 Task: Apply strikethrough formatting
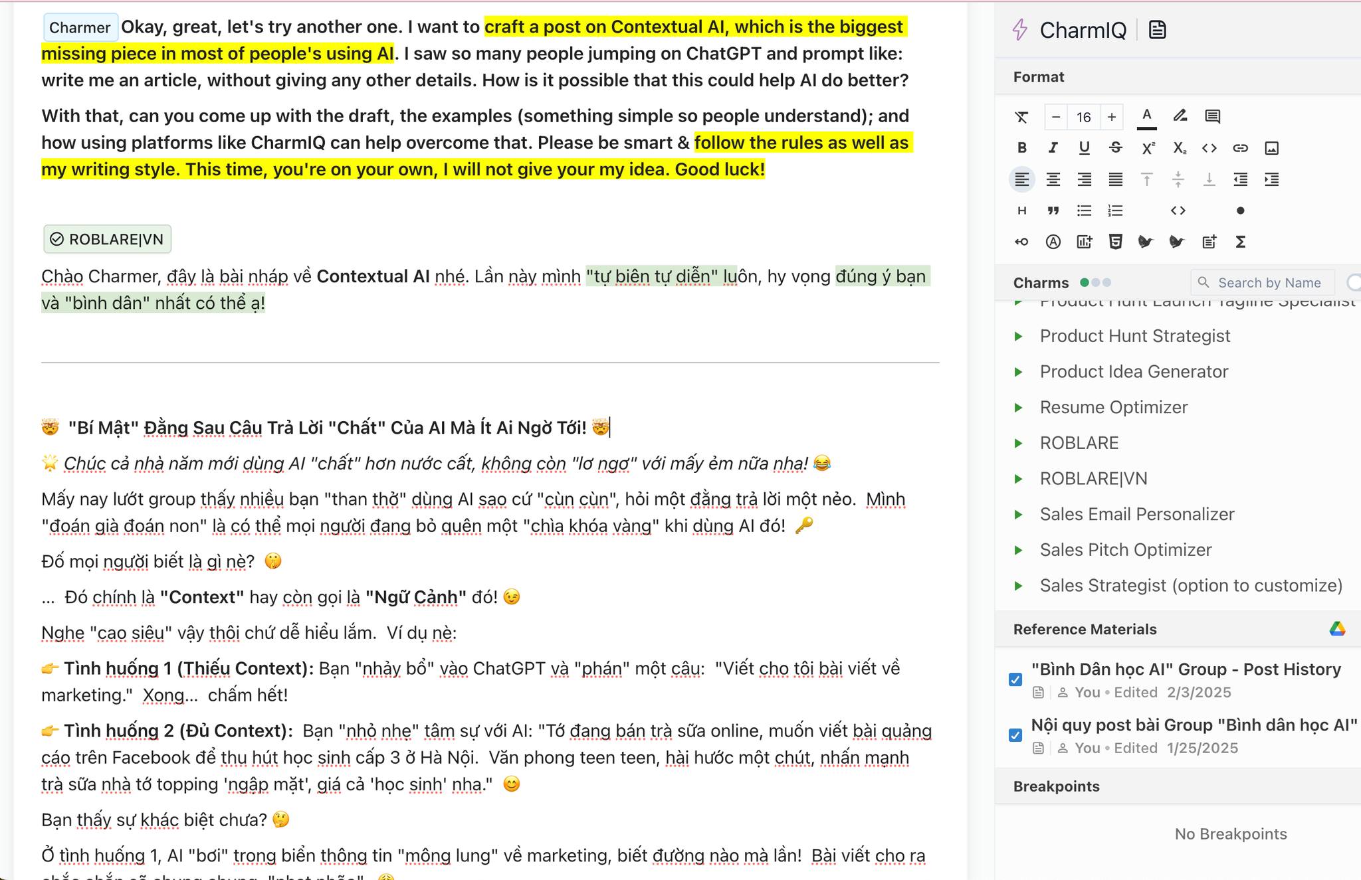coord(1116,148)
